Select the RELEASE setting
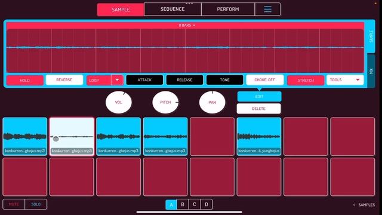382x215 pixels. pyautogui.click(x=184, y=80)
